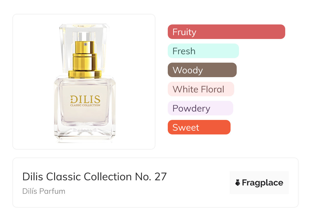
Task: Click the Fragplace perfume bottle logo icon
Action: 238,183
